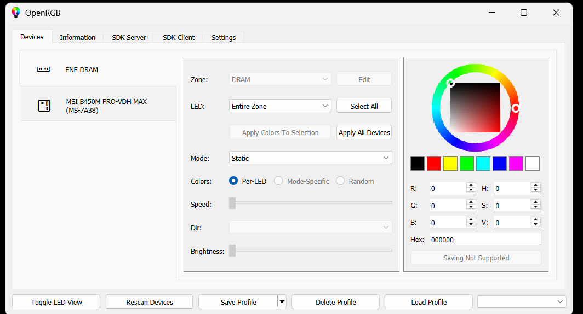Click the Toggle LED View button
The height and width of the screenshot is (314, 583).
(56, 302)
